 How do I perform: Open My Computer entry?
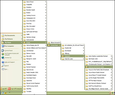coord(12,46)
